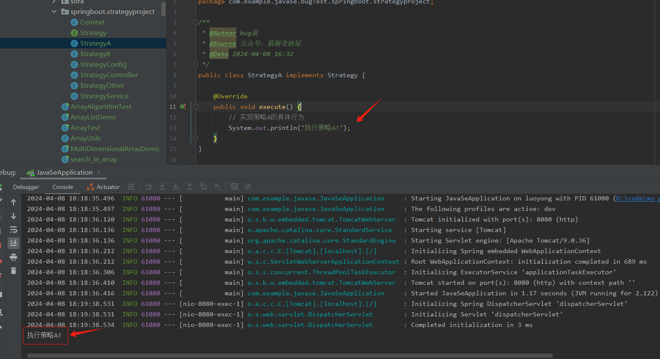
Task: Click the @Author Javadoc tag
Action: pyautogui.click(x=223, y=33)
